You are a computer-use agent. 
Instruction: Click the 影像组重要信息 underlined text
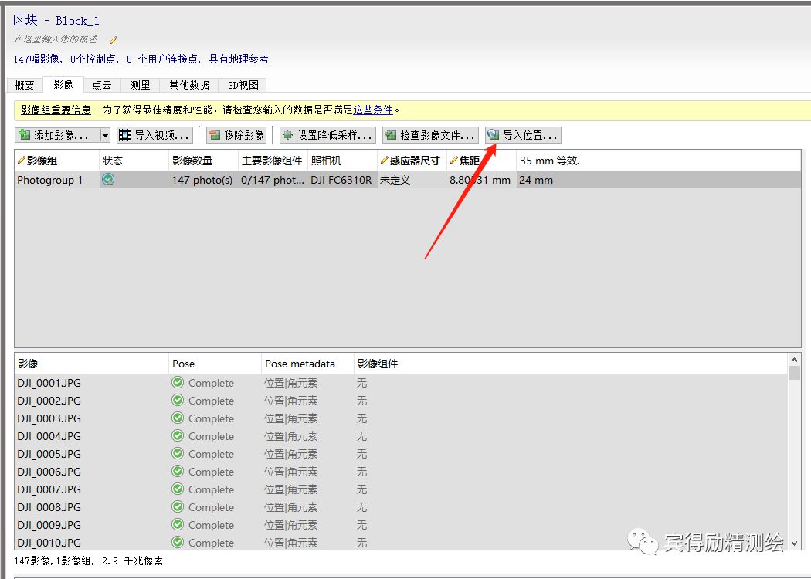56,110
